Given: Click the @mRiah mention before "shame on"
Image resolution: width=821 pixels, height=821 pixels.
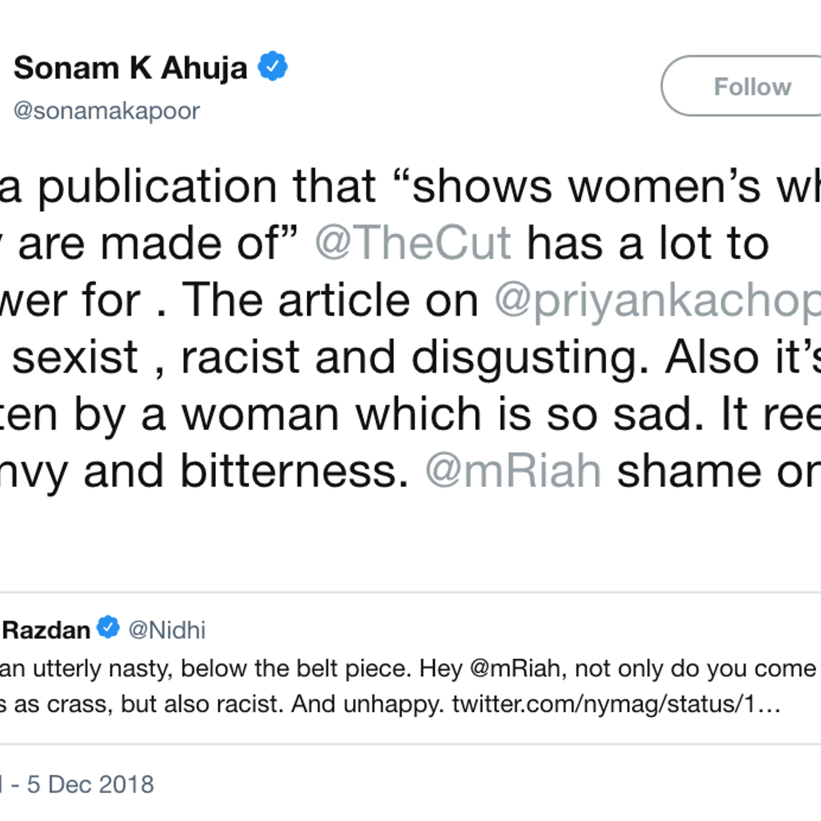Looking at the screenshot, I should point(513,471).
